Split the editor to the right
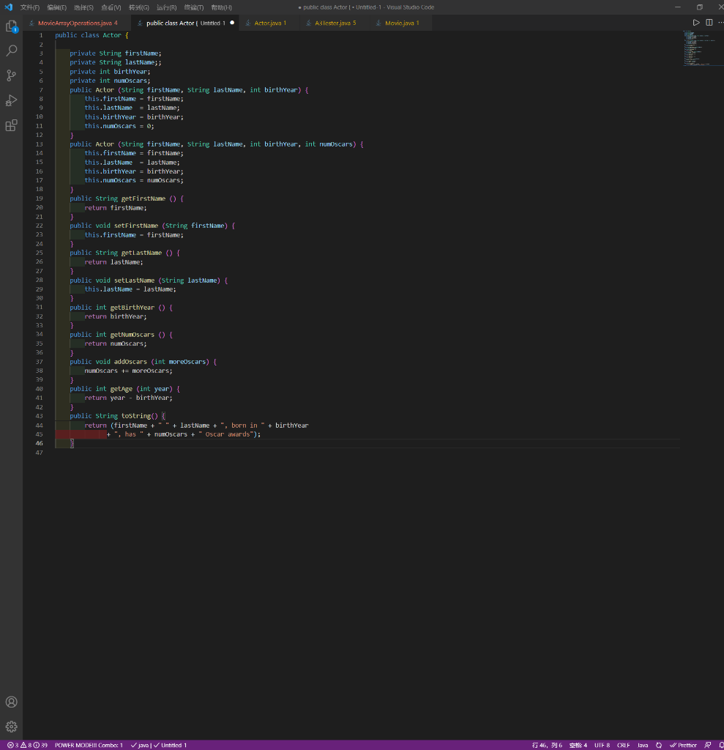 click(x=709, y=23)
